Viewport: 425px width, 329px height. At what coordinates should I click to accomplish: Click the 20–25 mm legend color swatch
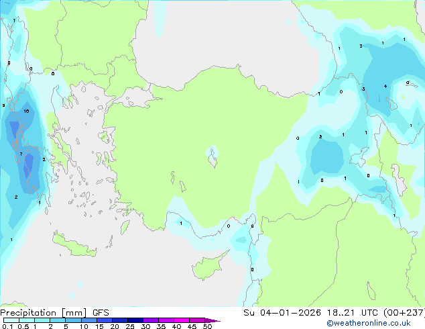[119, 320]
